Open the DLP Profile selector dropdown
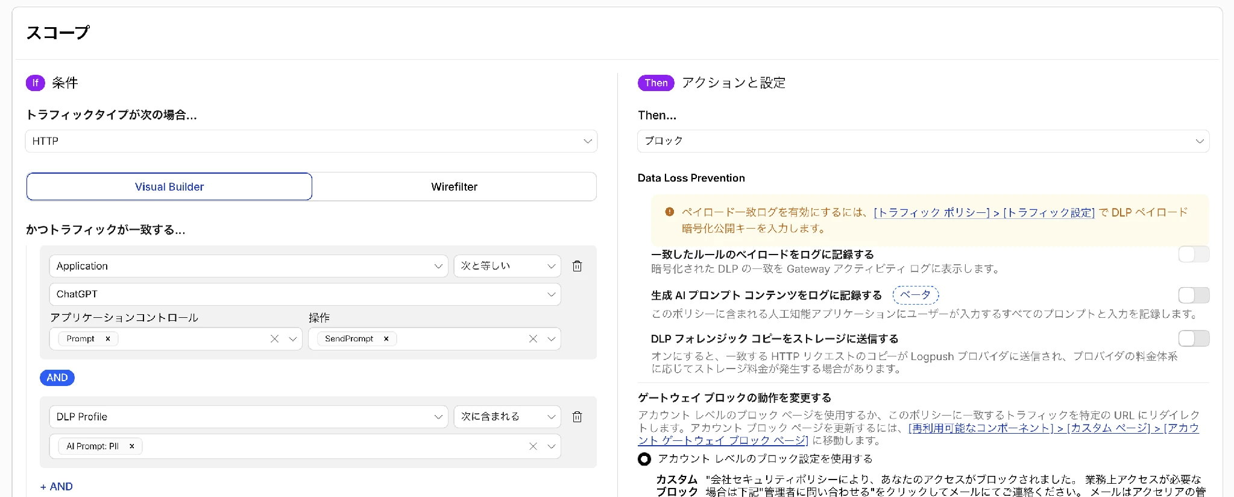This screenshot has height=497, width=1234. coord(248,417)
